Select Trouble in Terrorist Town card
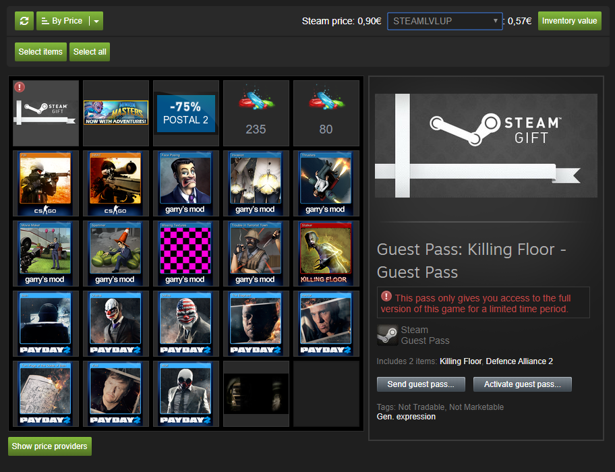 coord(256,254)
